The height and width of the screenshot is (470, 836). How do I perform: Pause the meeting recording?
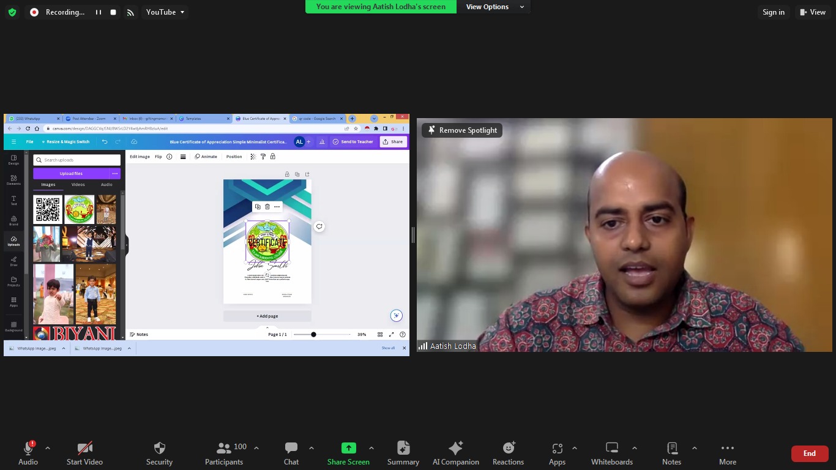(98, 12)
